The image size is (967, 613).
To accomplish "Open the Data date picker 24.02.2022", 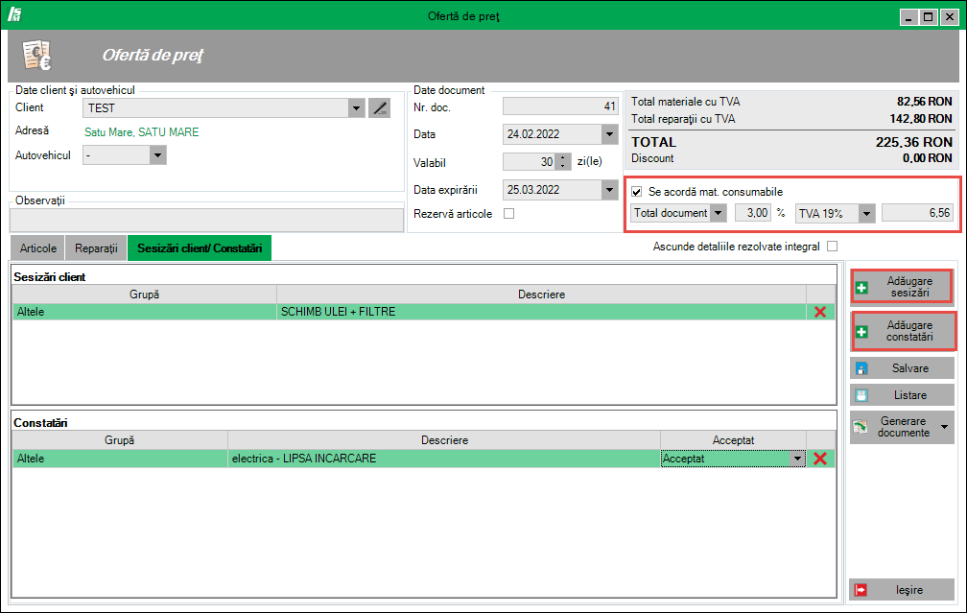I will pos(609,134).
